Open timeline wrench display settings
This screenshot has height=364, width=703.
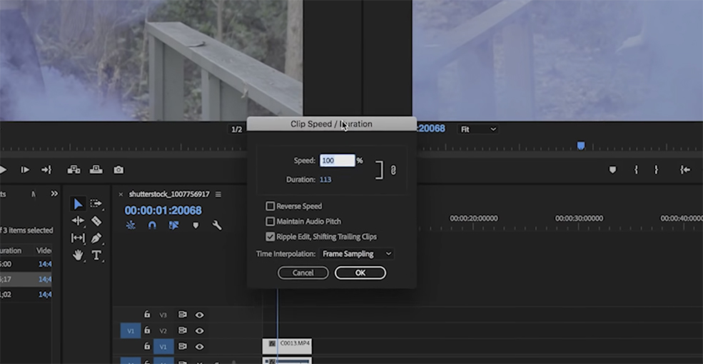[x=217, y=226]
